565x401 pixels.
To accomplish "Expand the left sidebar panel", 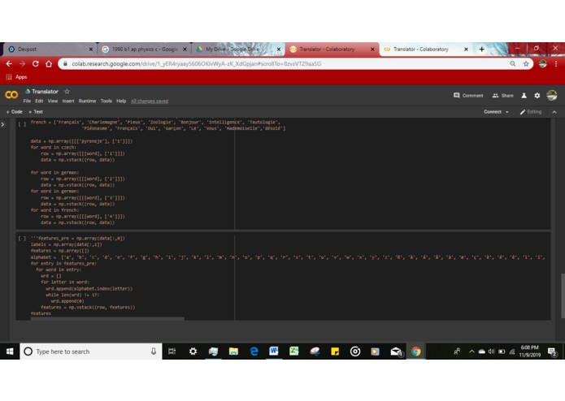I will click(3, 124).
